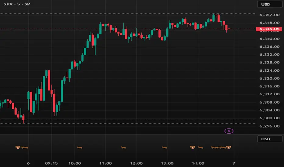Click the 12:00 time axis label
The height and width of the screenshot is (167, 284).
136,163
